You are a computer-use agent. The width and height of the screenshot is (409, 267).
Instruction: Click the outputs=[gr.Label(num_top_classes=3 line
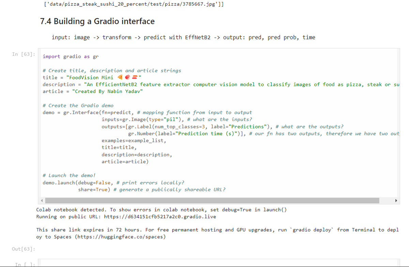[223, 127]
